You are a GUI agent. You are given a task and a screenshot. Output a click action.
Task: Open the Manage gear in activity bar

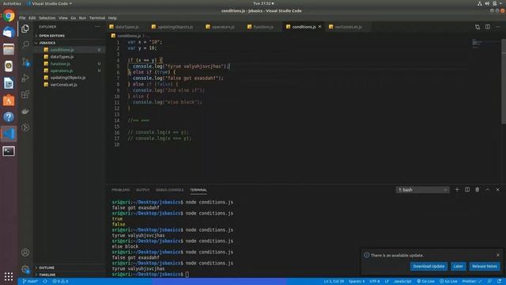point(25,269)
